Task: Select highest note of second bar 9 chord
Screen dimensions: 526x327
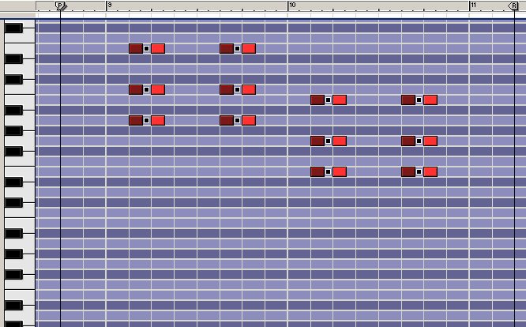Action: (227, 49)
